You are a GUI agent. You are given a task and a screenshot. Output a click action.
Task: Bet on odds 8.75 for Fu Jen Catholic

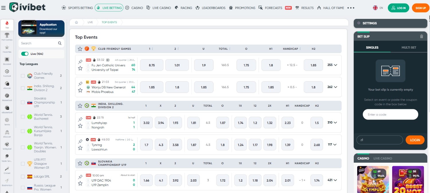pos(152,65)
